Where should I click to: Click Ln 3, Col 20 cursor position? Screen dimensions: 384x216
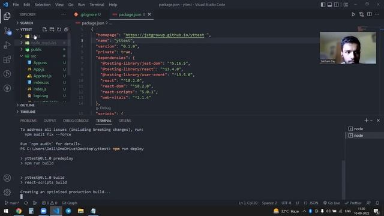248,203
